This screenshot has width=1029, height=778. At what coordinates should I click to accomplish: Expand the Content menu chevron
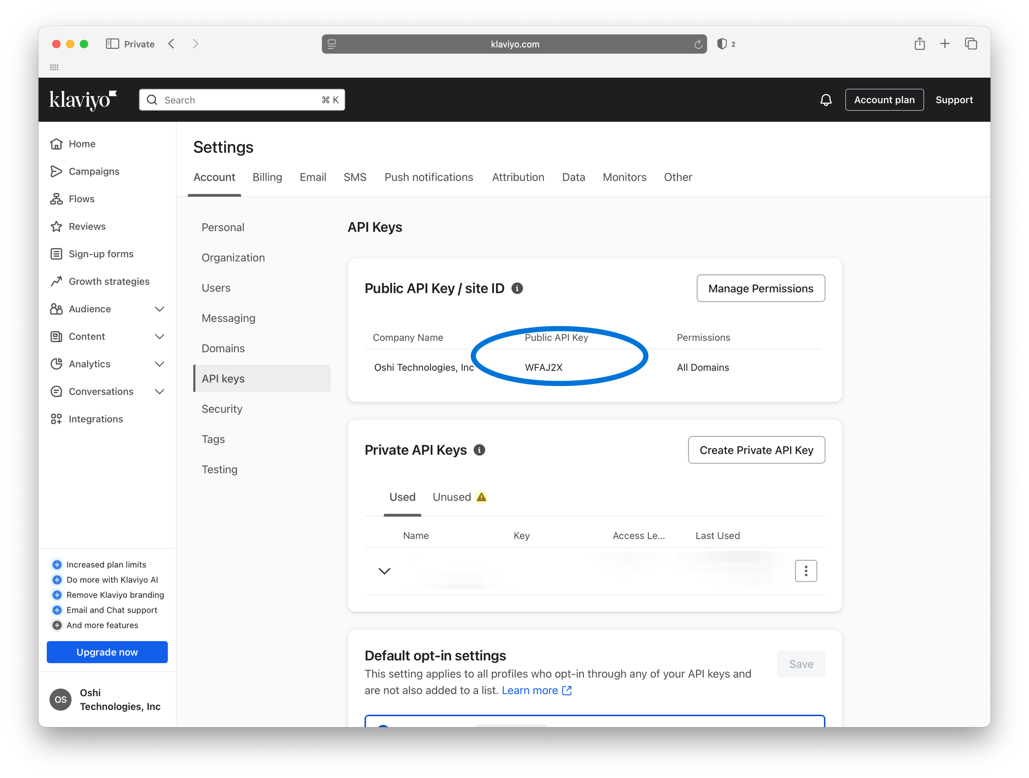tap(160, 337)
